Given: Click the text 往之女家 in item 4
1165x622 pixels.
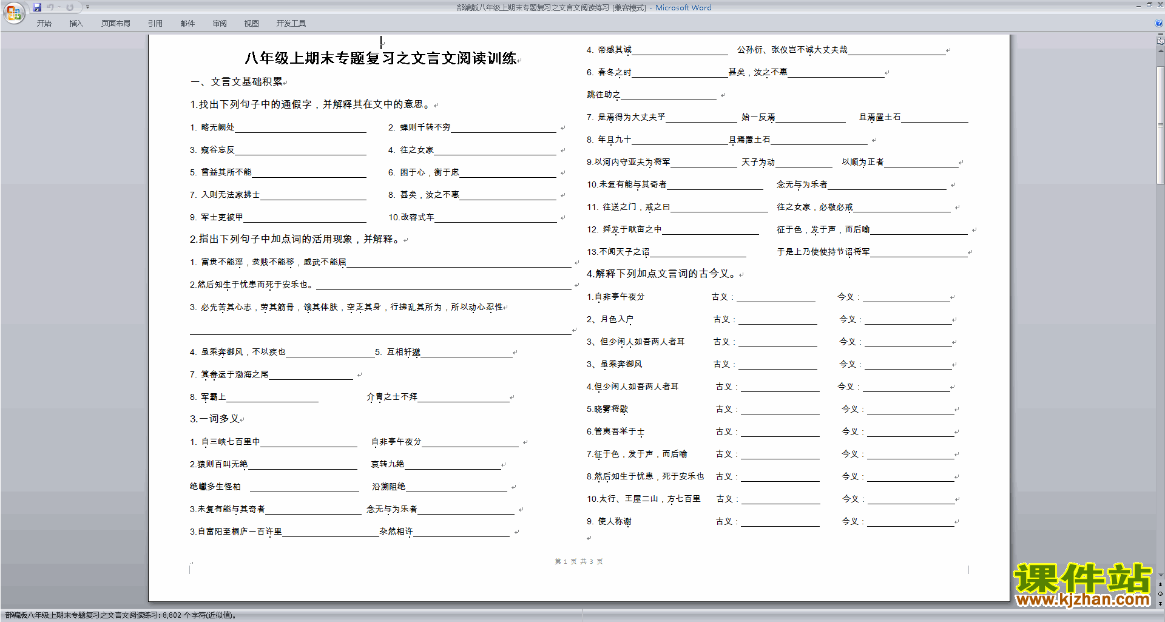Looking at the screenshot, I should pyautogui.click(x=416, y=150).
